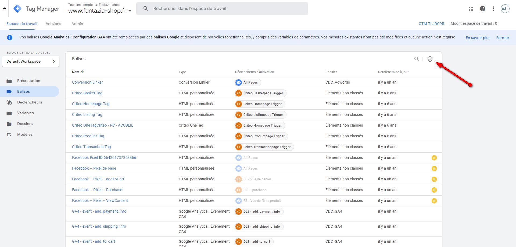Open the DLE - add_shipping_info trigger chip
516x247 pixels.
[x=259, y=227]
